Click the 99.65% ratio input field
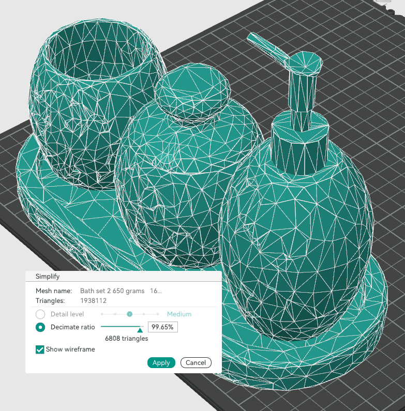Viewport: 405px width, 411px height. 162,327
